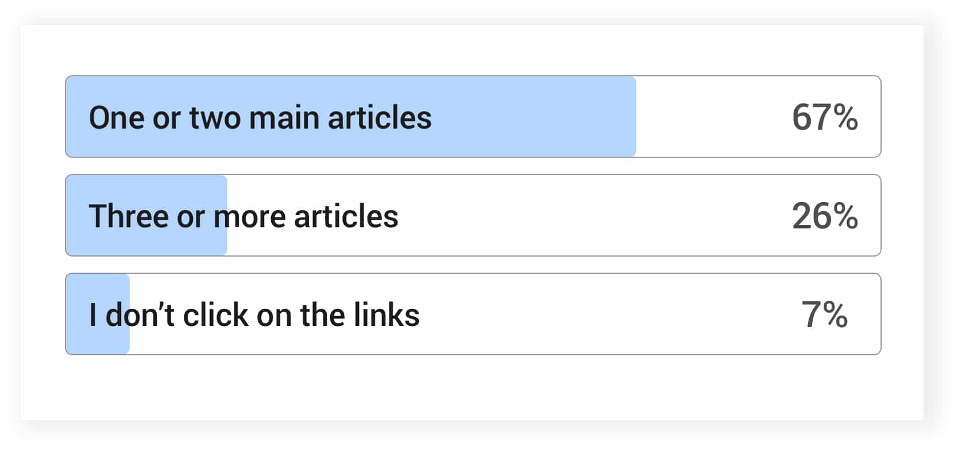Click the 26% result value
958x450 pixels.
[x=824, y=216]
